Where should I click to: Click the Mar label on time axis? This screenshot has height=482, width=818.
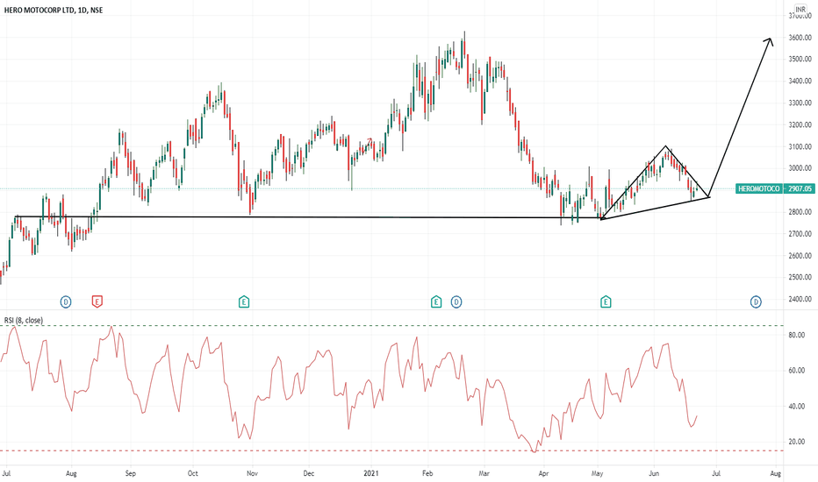pyautogui.click(x=484, y=473)
